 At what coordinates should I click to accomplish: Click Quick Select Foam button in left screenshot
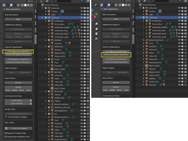[8, 90]
